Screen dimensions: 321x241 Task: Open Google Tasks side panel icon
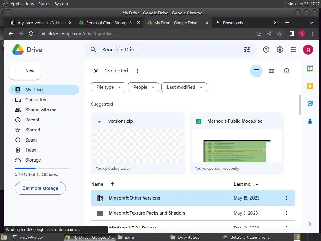[310, 104]
